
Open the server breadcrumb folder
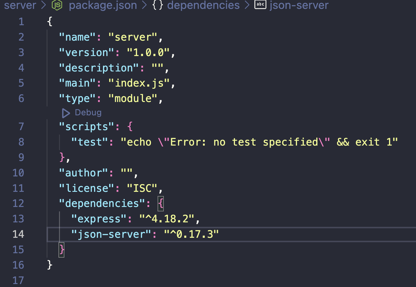20,5
